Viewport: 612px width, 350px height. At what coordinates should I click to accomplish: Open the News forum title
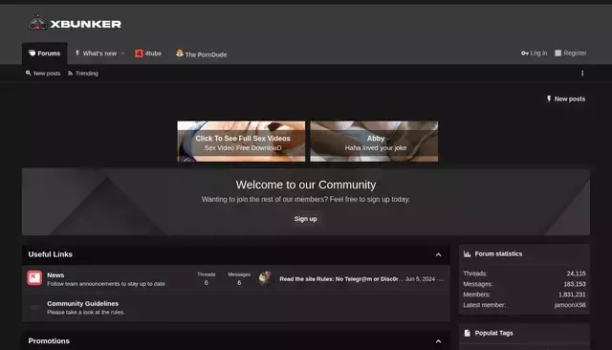coord(55,275)
